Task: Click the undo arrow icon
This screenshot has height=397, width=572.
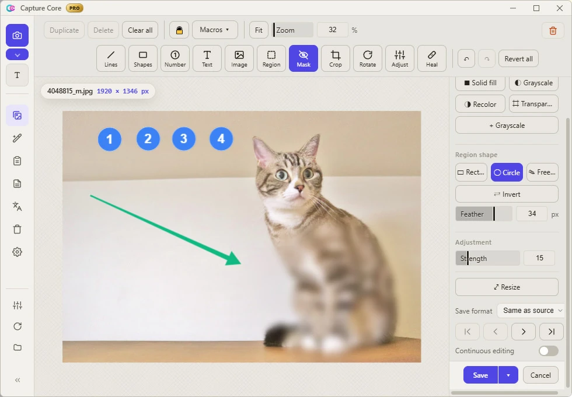Action: (466, 59)
